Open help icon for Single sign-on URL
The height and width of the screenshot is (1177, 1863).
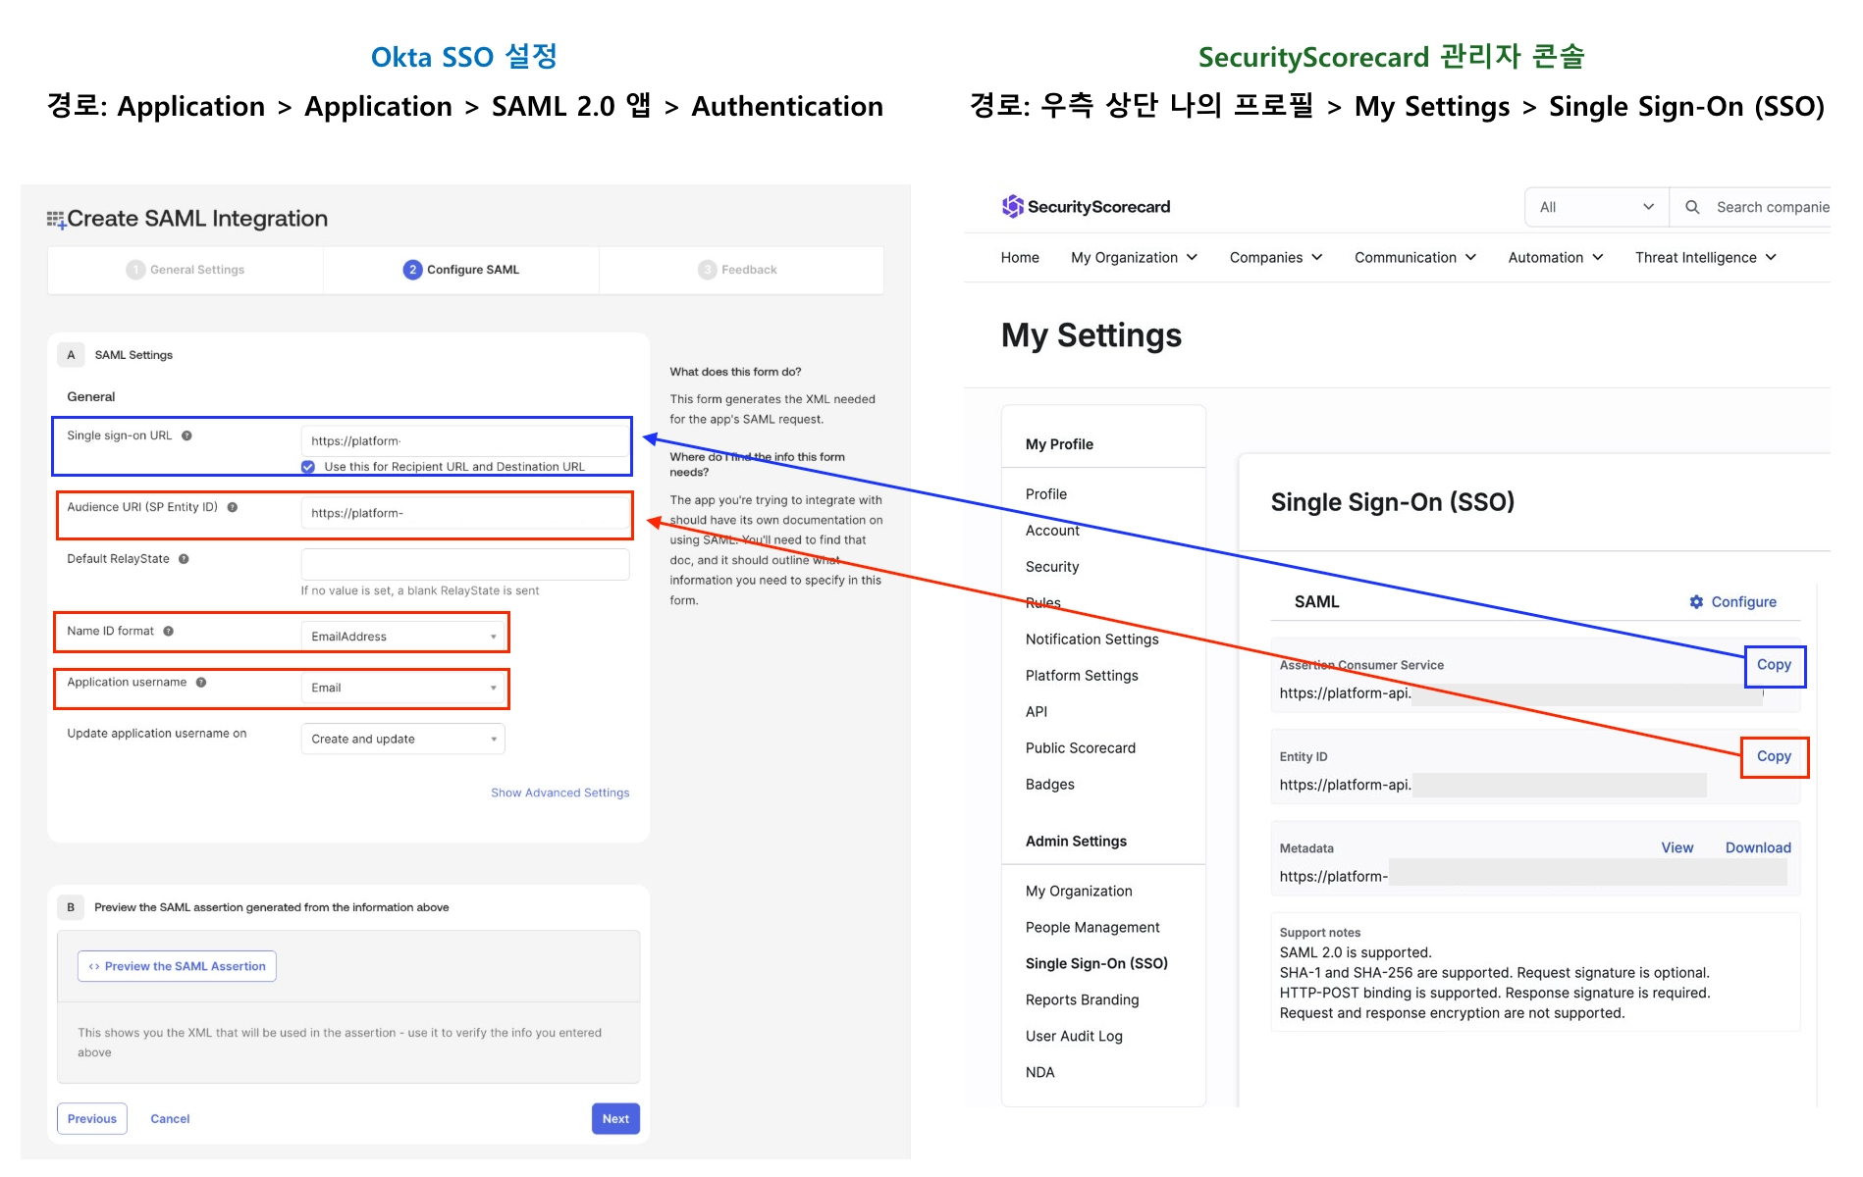pos(186,435)
